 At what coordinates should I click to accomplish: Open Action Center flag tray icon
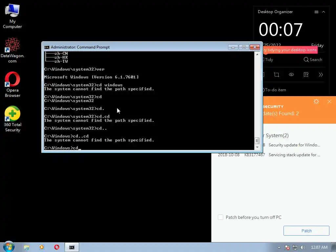click(287, 247)
